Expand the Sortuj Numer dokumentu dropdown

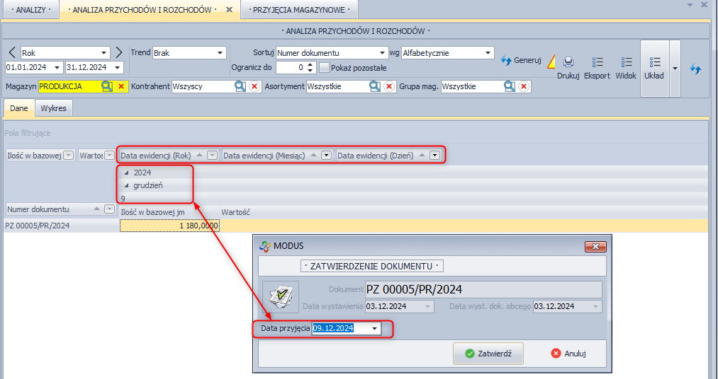pos(382,53)
